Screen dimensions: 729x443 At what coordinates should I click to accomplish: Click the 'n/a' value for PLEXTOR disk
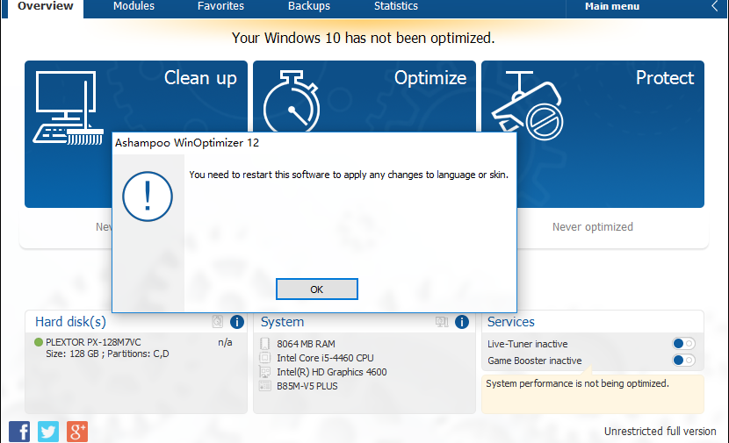click(225, 342)
